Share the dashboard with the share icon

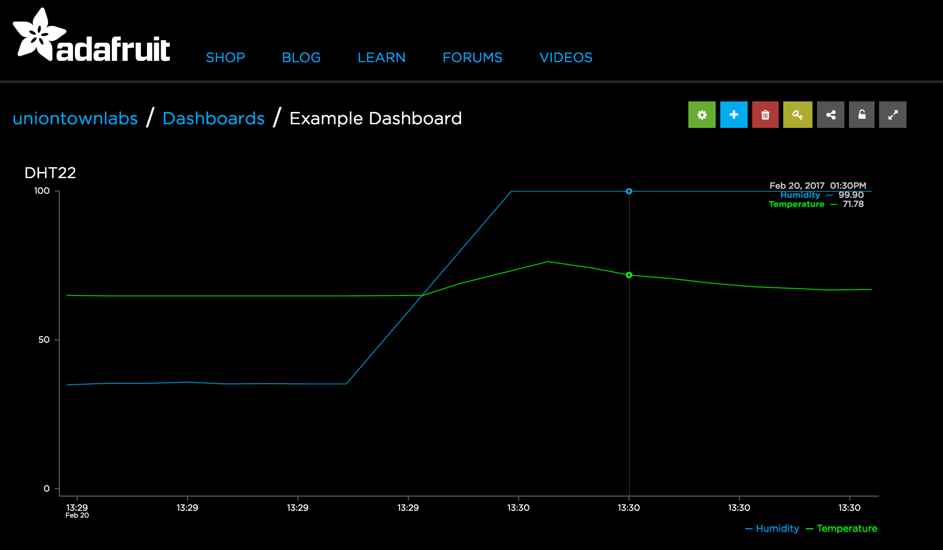[x=830, y=115]
